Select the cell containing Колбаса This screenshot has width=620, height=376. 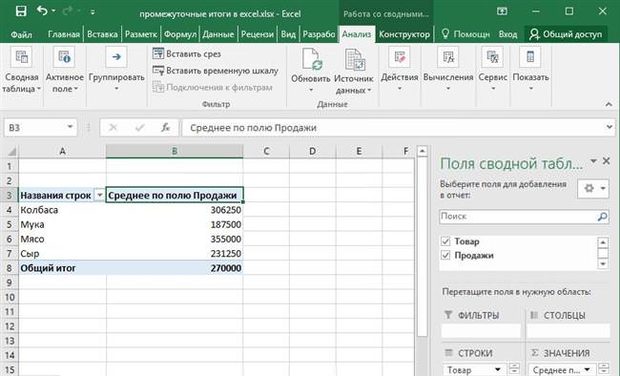62,210
